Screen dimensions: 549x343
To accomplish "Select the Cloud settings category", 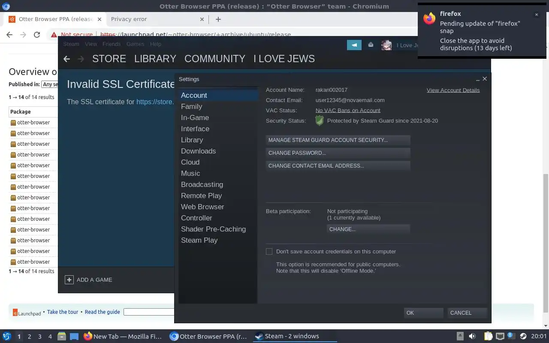I will (218, 162).
